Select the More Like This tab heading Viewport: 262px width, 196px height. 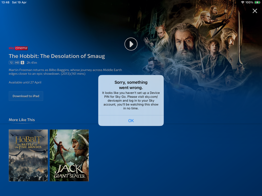(22, 120)
